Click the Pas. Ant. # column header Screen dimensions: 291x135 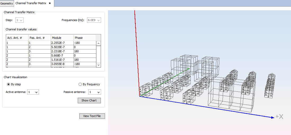tap(40, 38)
